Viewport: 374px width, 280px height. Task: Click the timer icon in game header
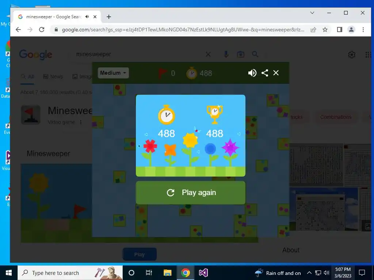pos(191,73)
